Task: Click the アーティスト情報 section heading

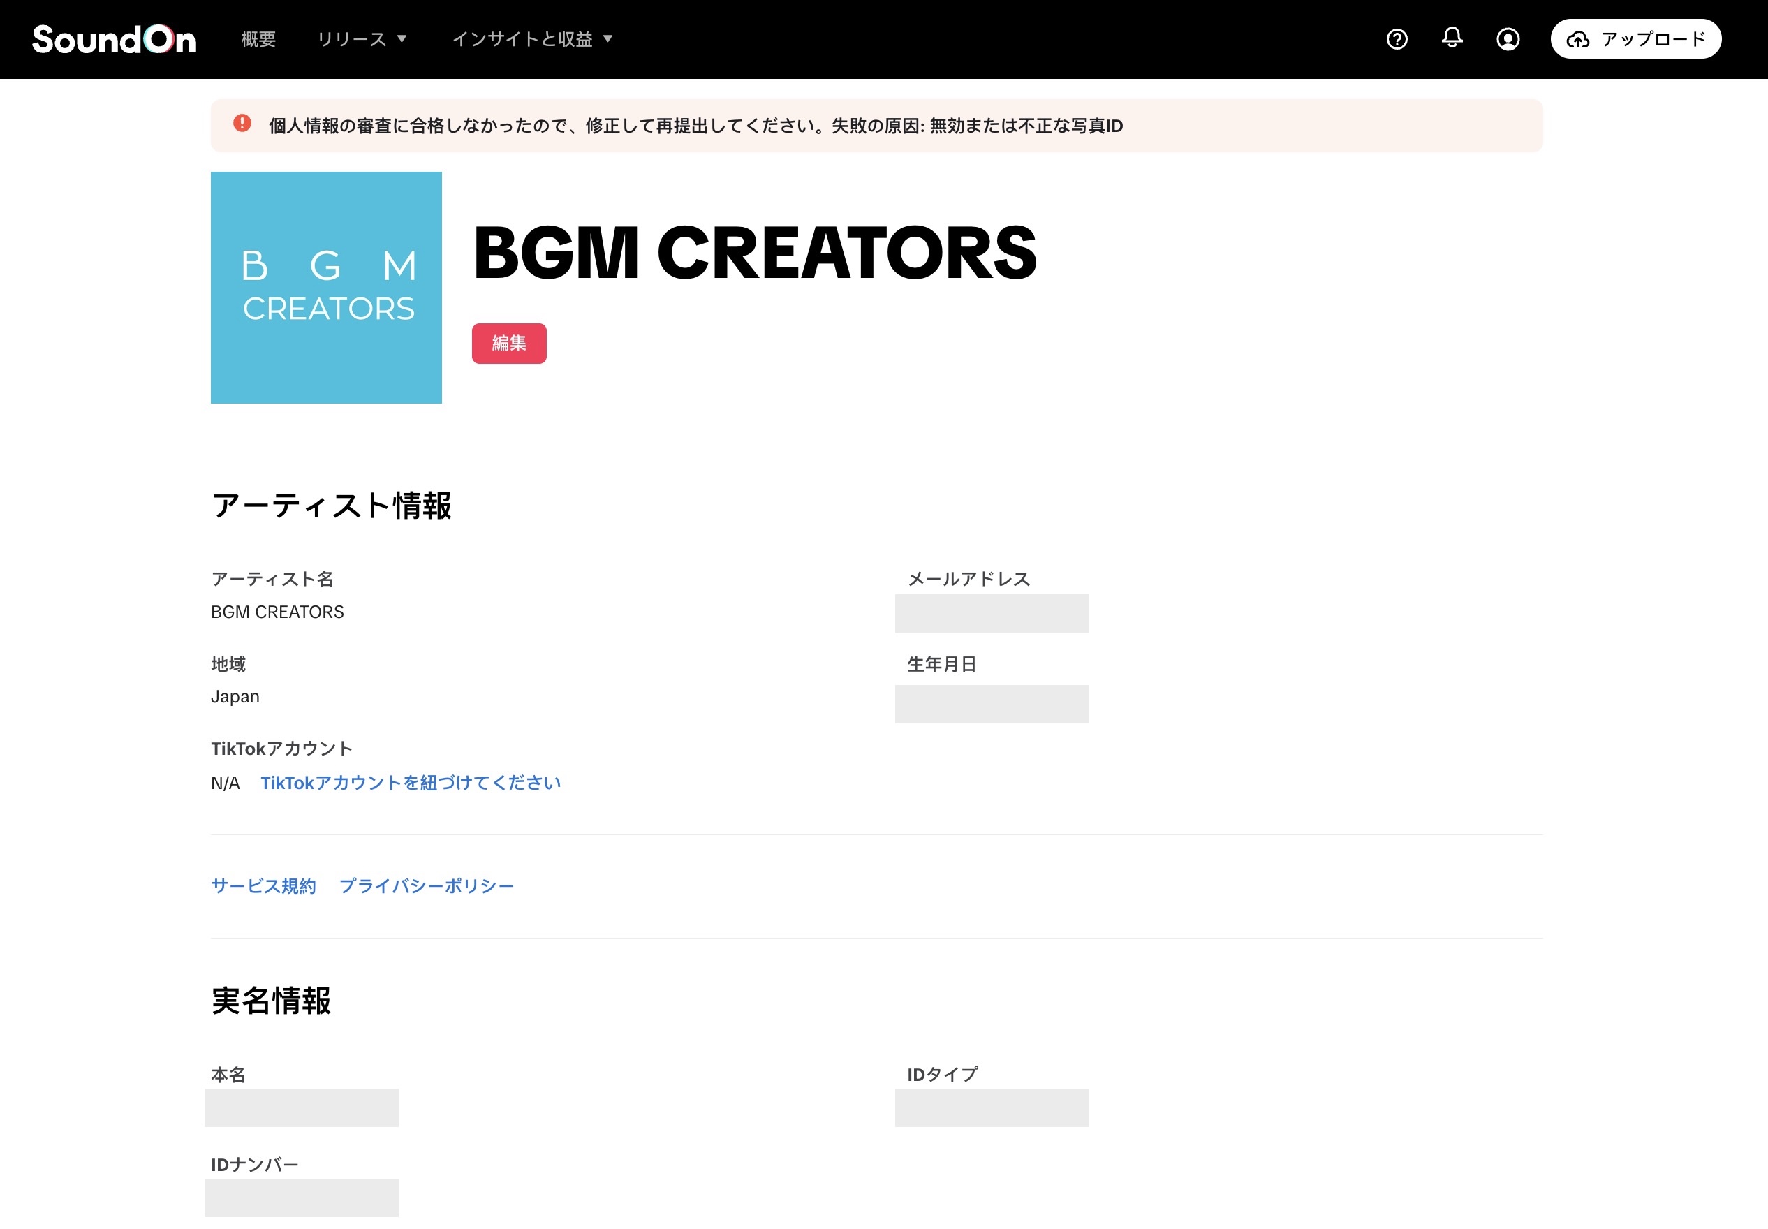Action: 332,506
